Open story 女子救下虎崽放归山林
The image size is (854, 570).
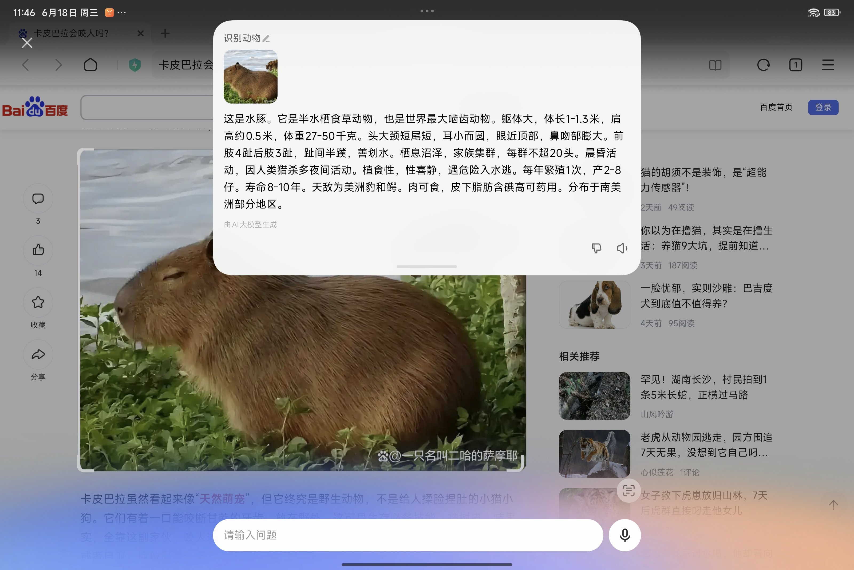[704, 503]
